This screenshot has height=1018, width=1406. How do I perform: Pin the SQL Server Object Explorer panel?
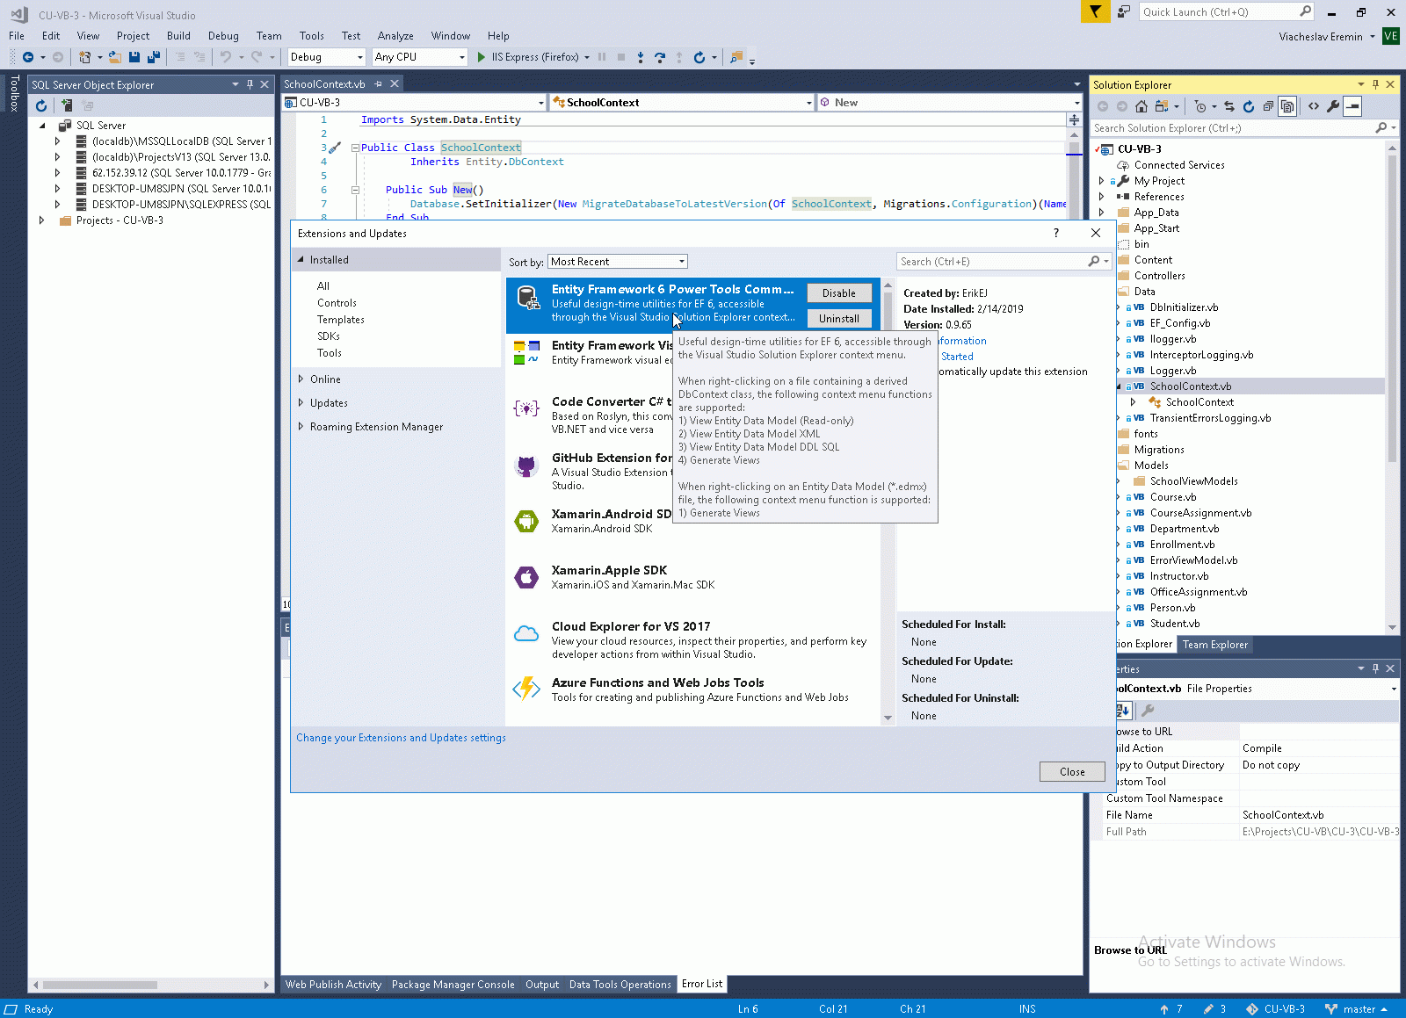pyautogui.click(x=250, y=84)
